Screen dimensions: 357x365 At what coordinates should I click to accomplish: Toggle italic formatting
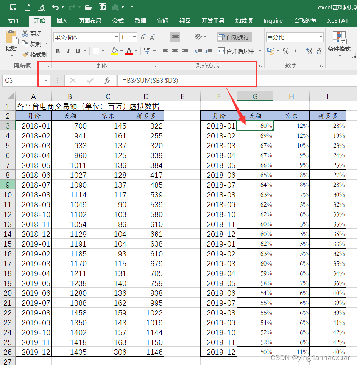68,51
